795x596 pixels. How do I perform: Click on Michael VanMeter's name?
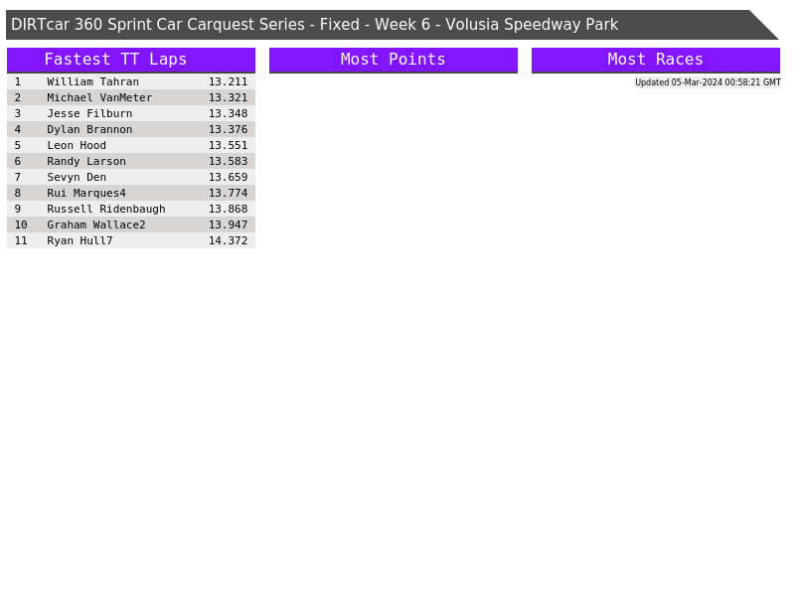99,97
